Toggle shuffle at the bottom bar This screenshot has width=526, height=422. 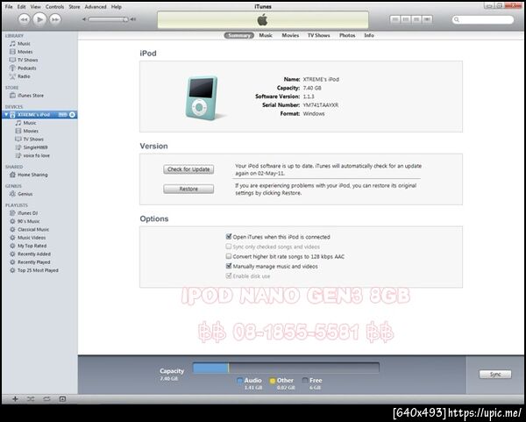click(x=31, y=399)
